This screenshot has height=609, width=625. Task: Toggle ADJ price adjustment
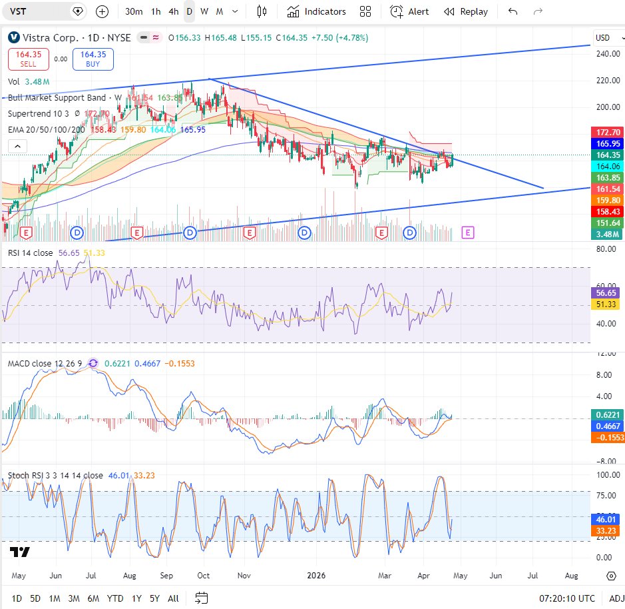616,598
